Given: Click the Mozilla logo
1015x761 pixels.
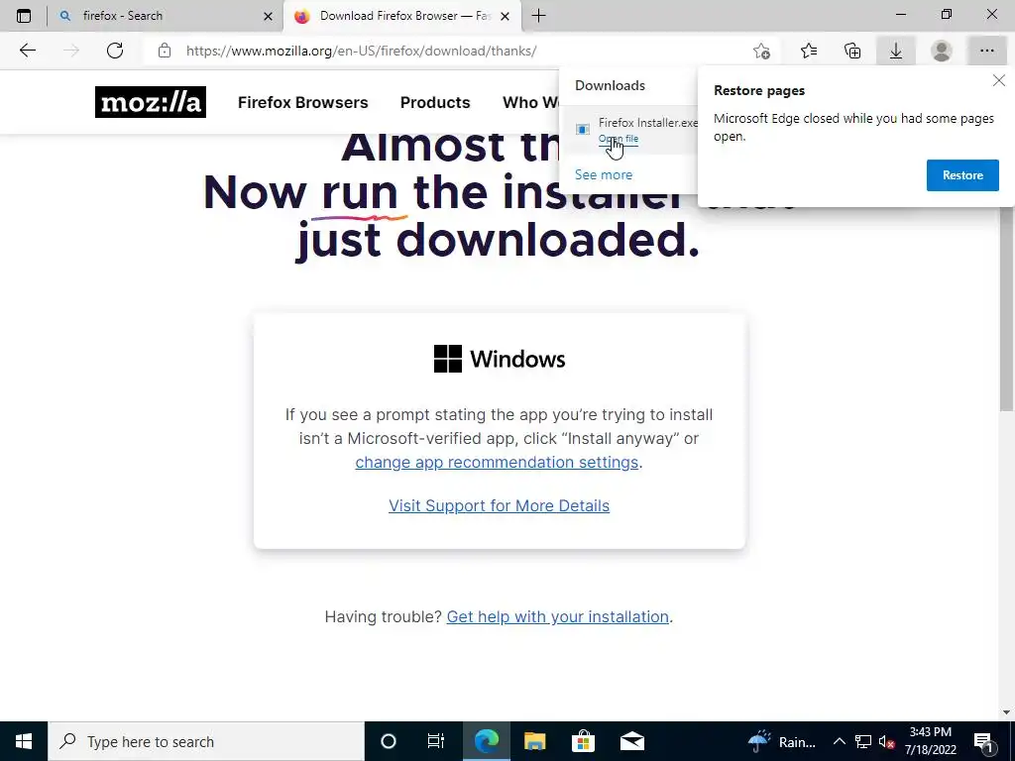Looking at the screenshot, I should coord(151,102).
